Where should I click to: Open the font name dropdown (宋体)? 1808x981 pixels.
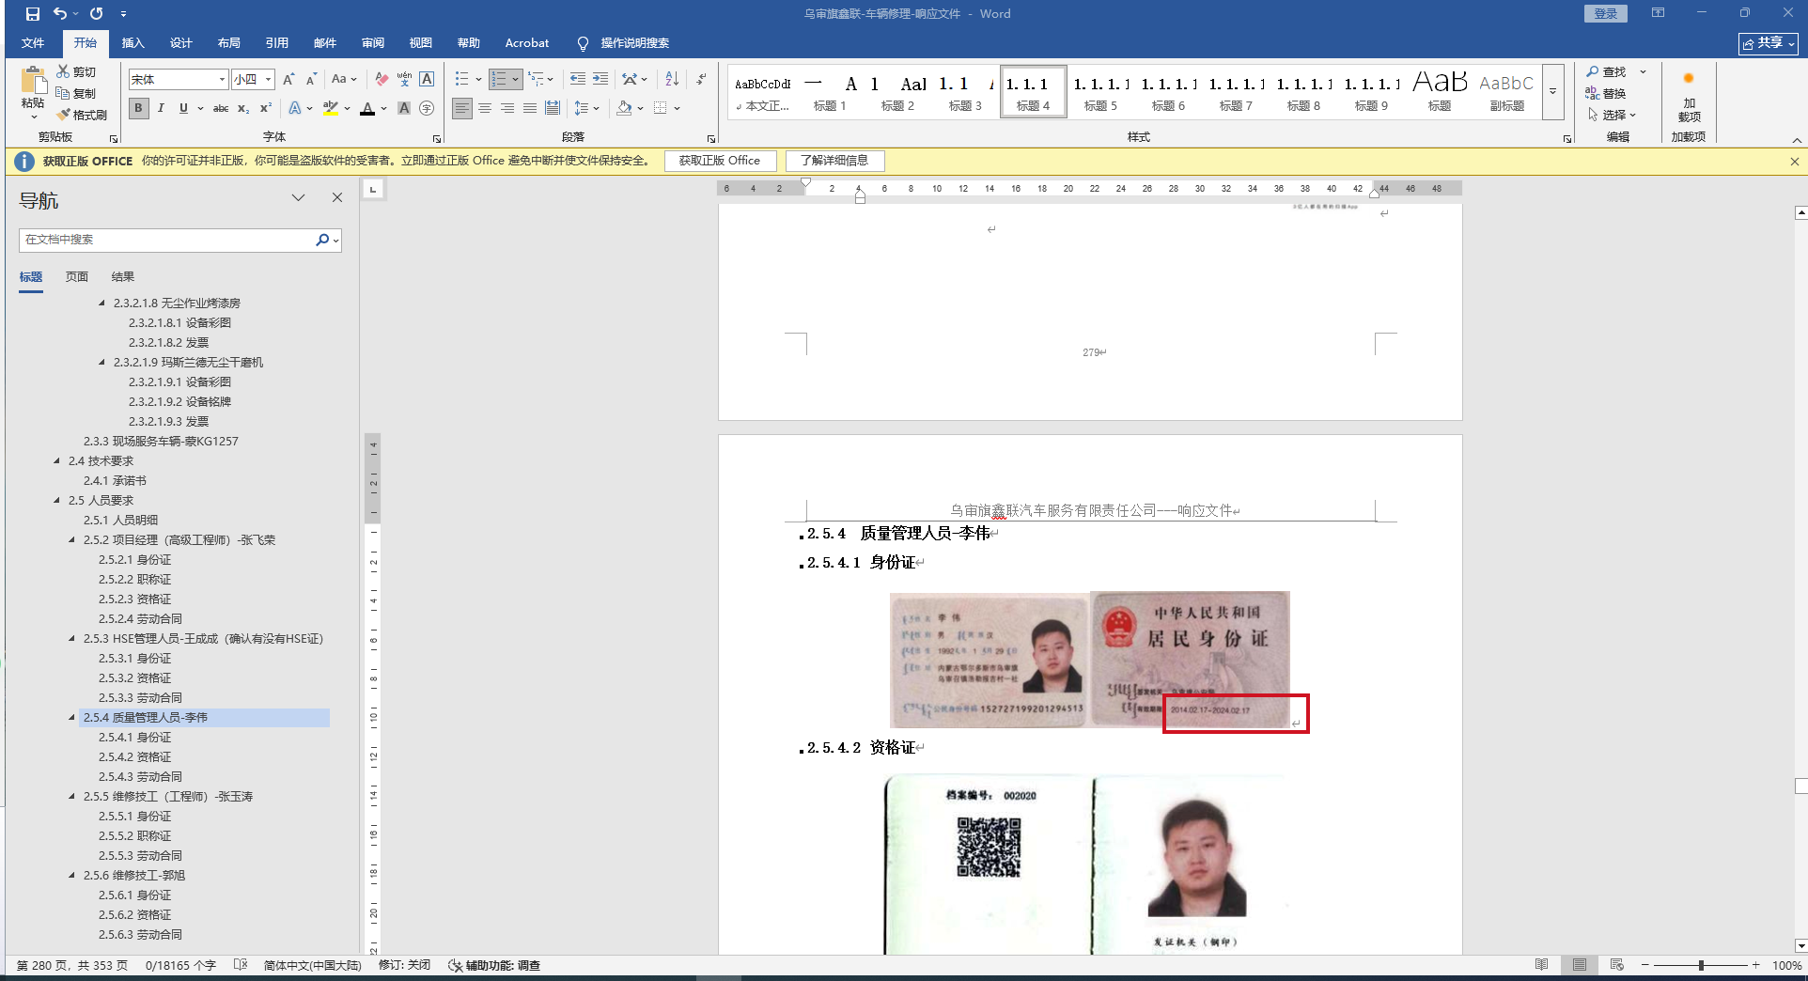[x=222, y=80]
